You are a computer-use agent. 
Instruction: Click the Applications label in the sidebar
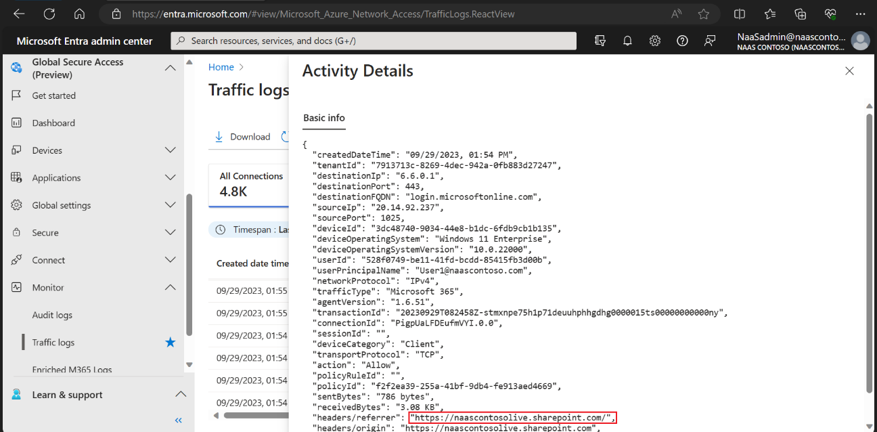click(x=56, y=177)
